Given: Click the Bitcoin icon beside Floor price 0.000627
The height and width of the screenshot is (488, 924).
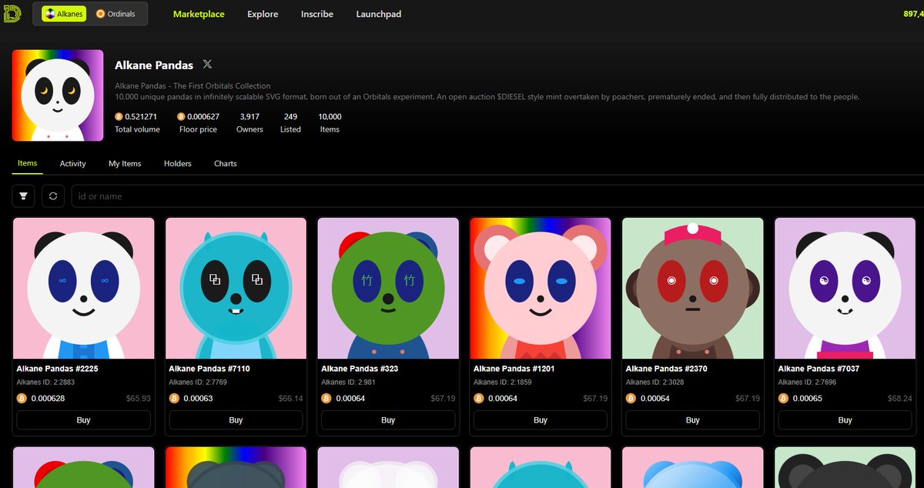Looking at the screenshot, I should (x=181, y=117).
